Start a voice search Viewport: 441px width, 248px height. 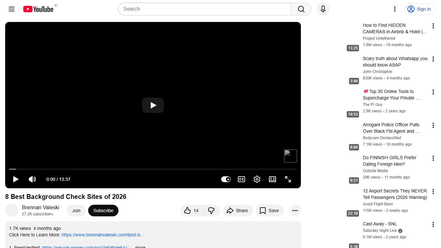pyautogui.click(x=323, y=9)
